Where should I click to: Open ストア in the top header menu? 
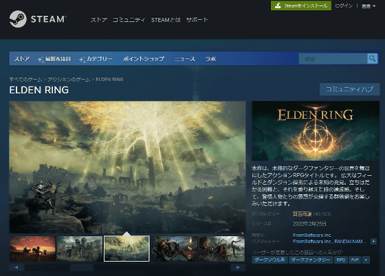pos(99,20)
